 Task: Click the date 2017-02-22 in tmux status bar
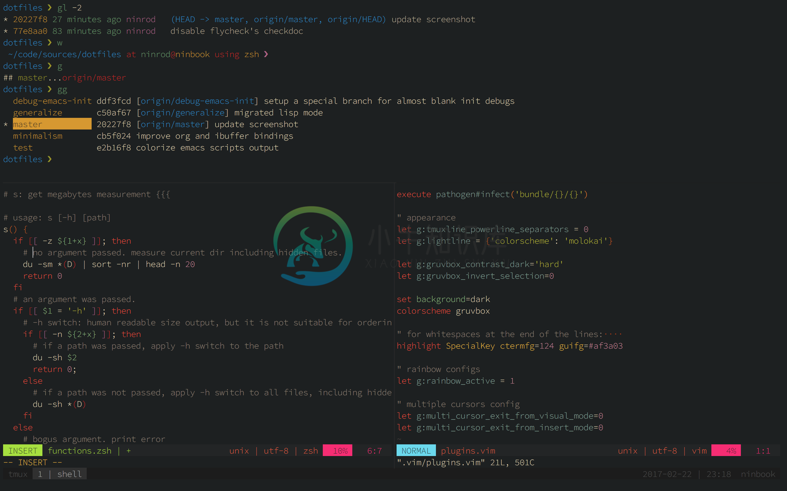coord(667,474)
